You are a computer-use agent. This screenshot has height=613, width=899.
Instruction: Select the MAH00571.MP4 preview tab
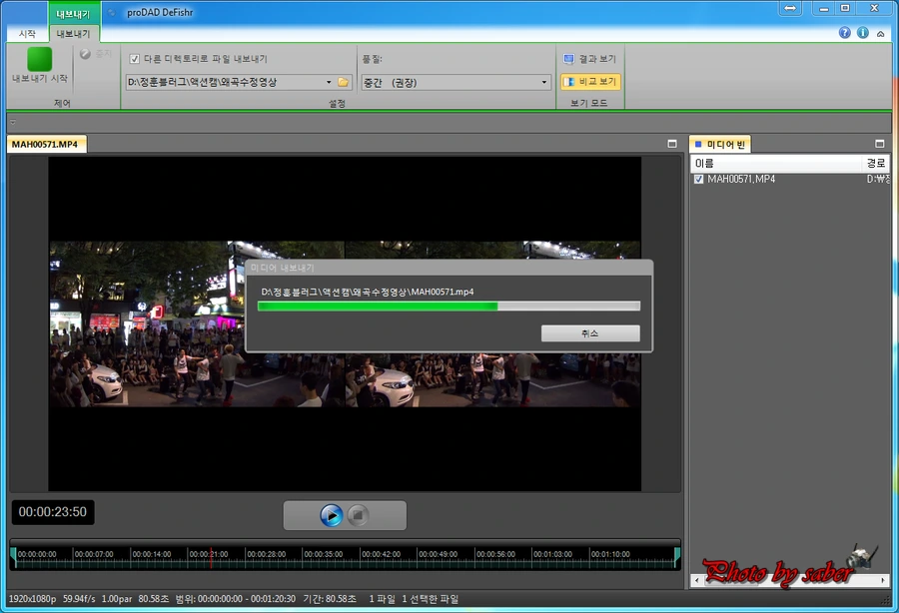point(45,144)
